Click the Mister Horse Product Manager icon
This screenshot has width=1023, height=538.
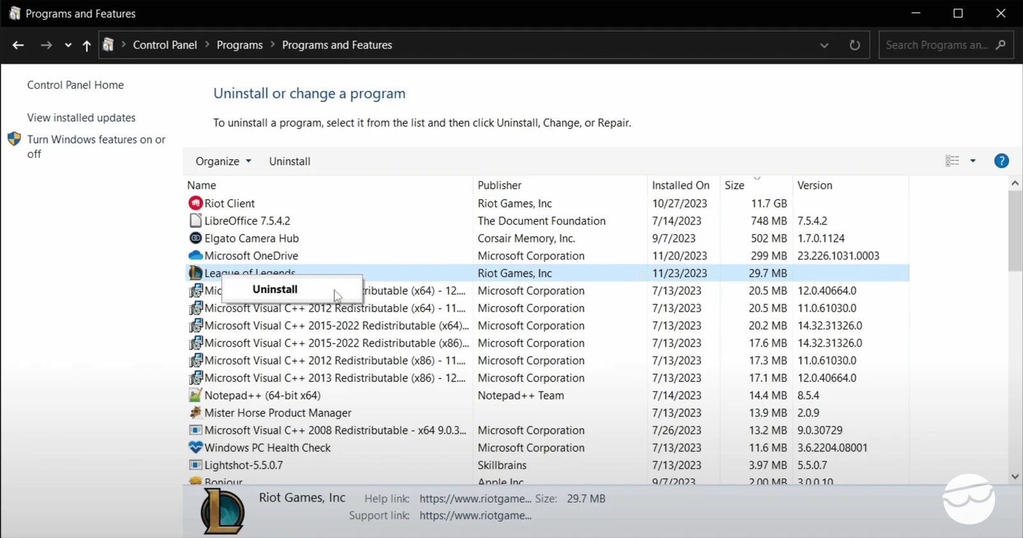point(196,413)
